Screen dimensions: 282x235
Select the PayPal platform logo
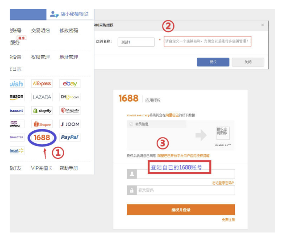70,138
